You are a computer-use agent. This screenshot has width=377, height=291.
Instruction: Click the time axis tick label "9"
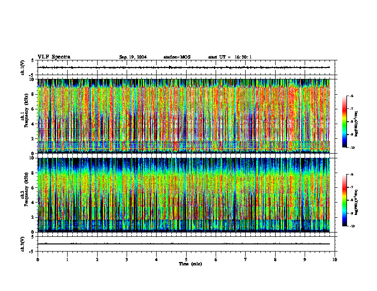click(305, 260)
